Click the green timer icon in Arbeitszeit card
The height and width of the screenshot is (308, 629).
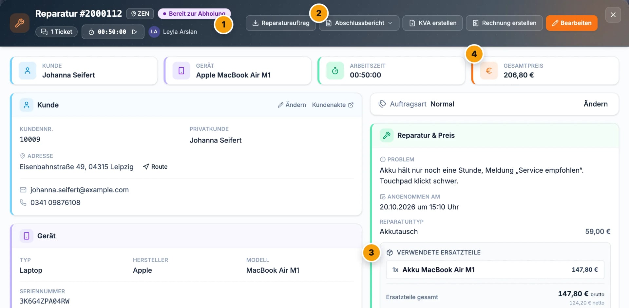coord(335,71)
